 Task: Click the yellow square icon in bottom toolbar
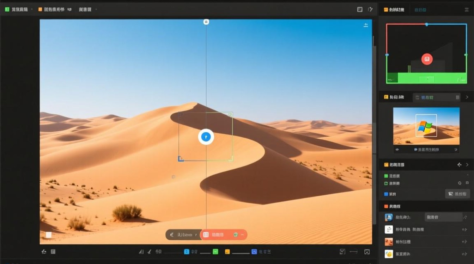click(227, 252)
